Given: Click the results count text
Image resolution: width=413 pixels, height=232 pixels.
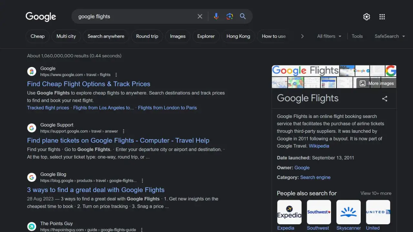Looking at the screenshot, I should (x=74, y=56).
